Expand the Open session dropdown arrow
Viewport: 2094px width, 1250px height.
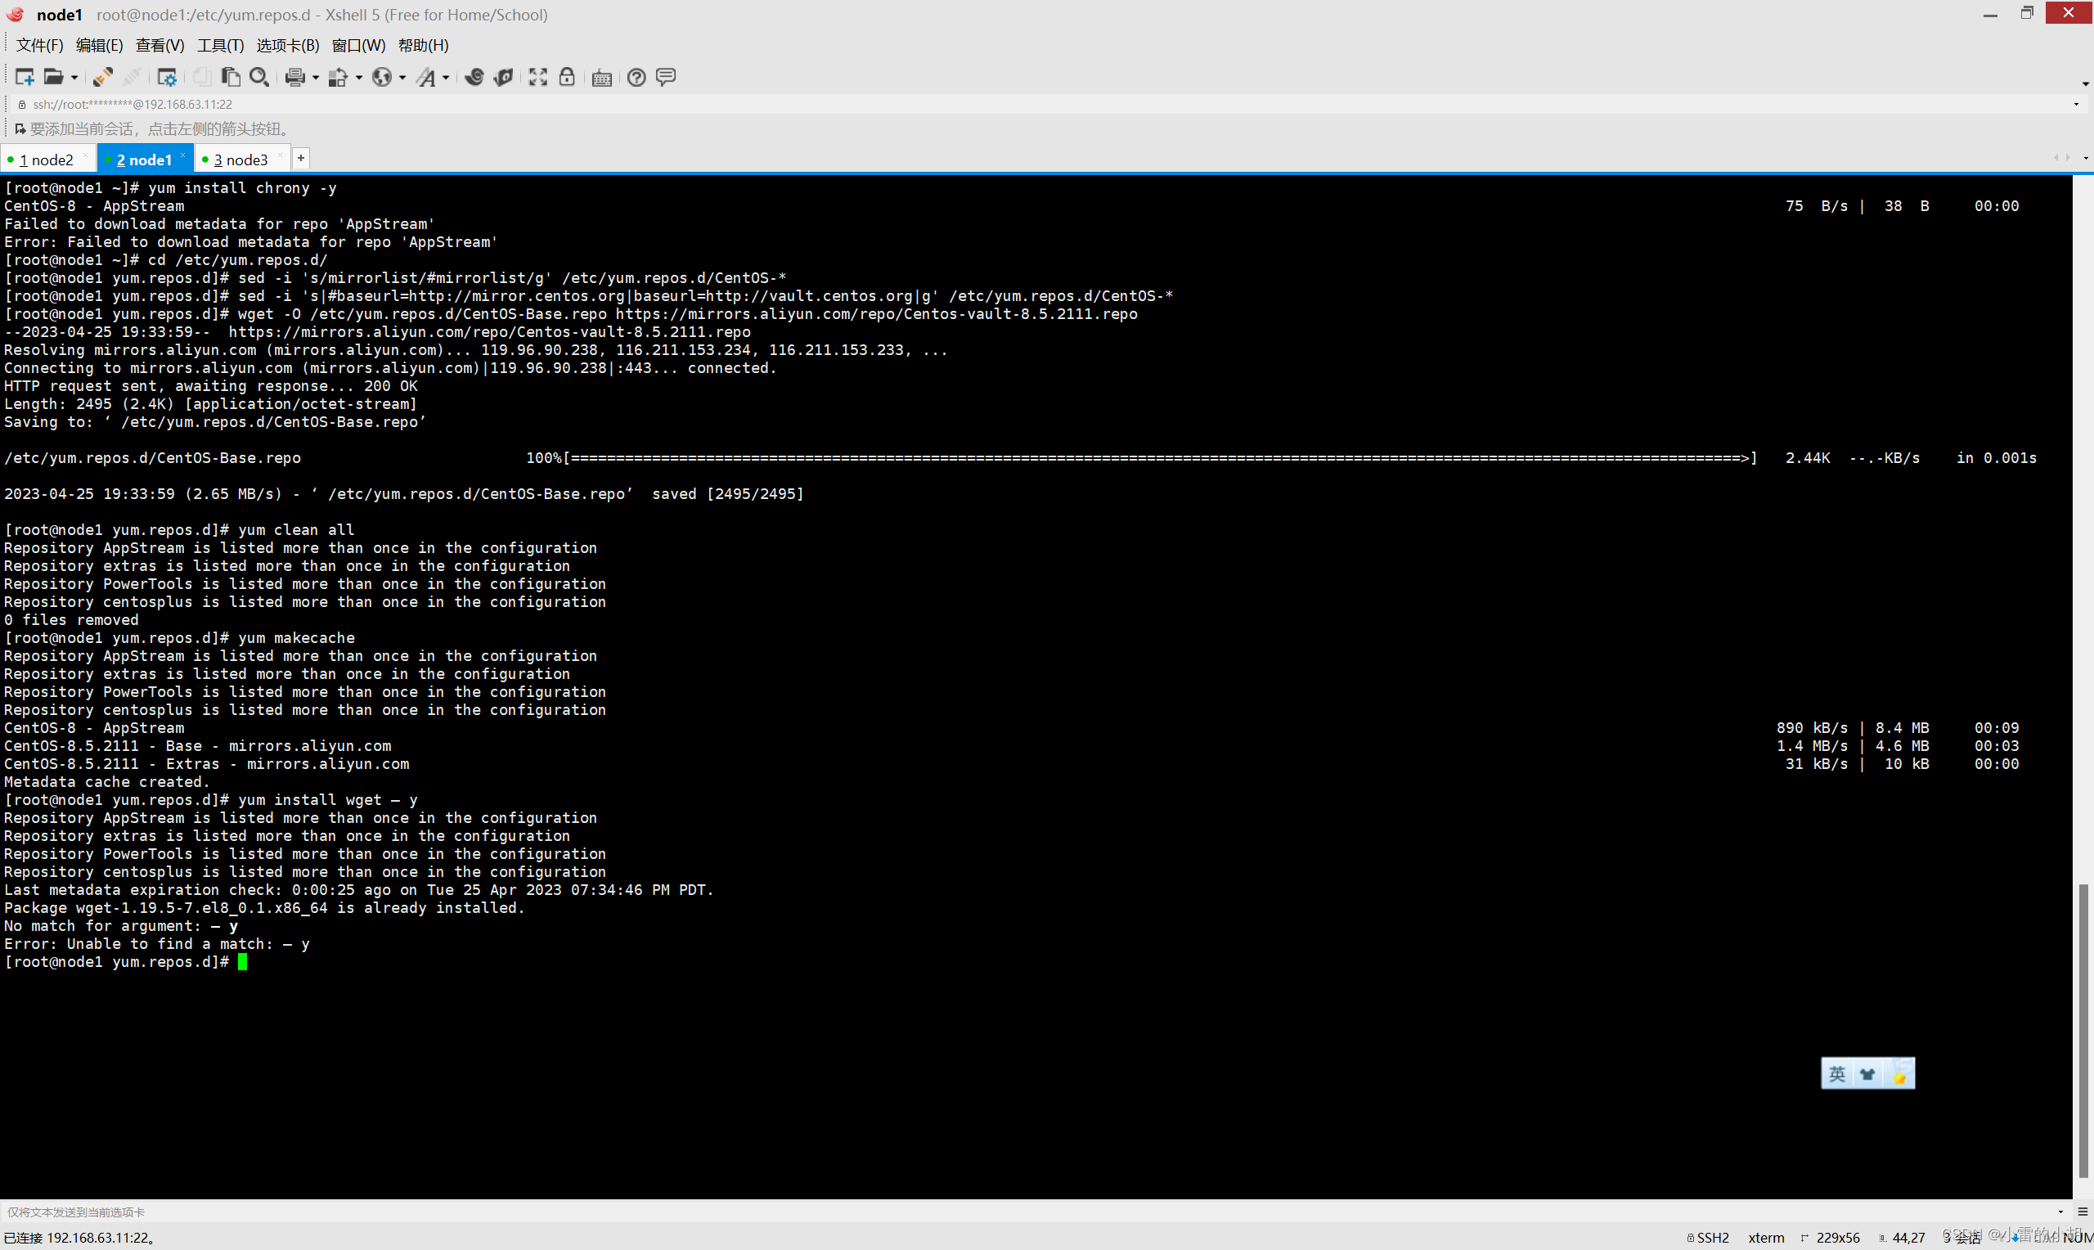[74, 78]
